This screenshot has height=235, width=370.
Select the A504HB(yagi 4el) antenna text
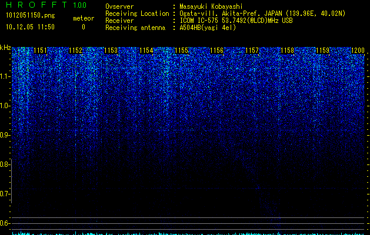pos(208,28)
